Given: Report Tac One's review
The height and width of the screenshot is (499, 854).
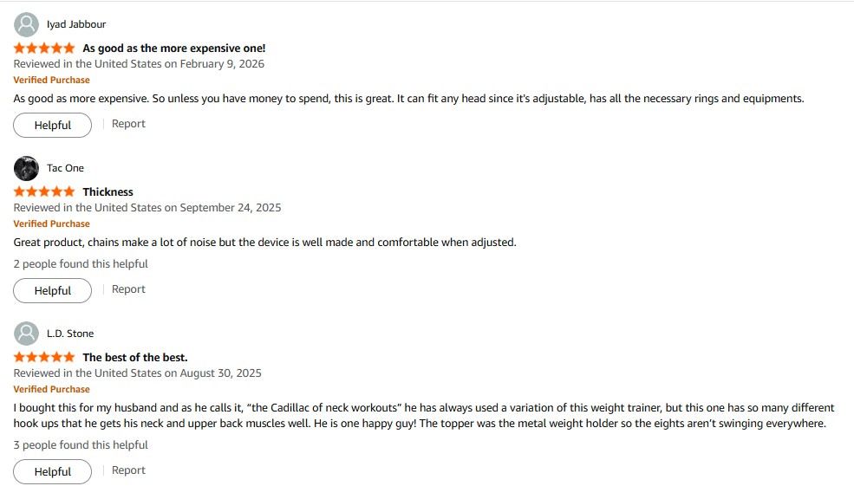Looking at the screenshot, I should [x=128, y=289].
